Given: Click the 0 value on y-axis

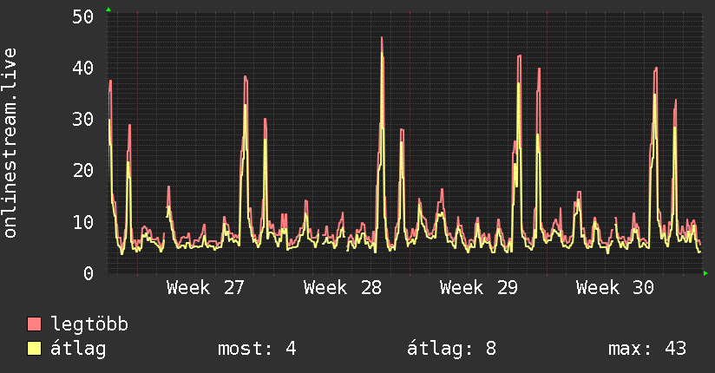Looking at the screenshot, I should click(88, 273).
